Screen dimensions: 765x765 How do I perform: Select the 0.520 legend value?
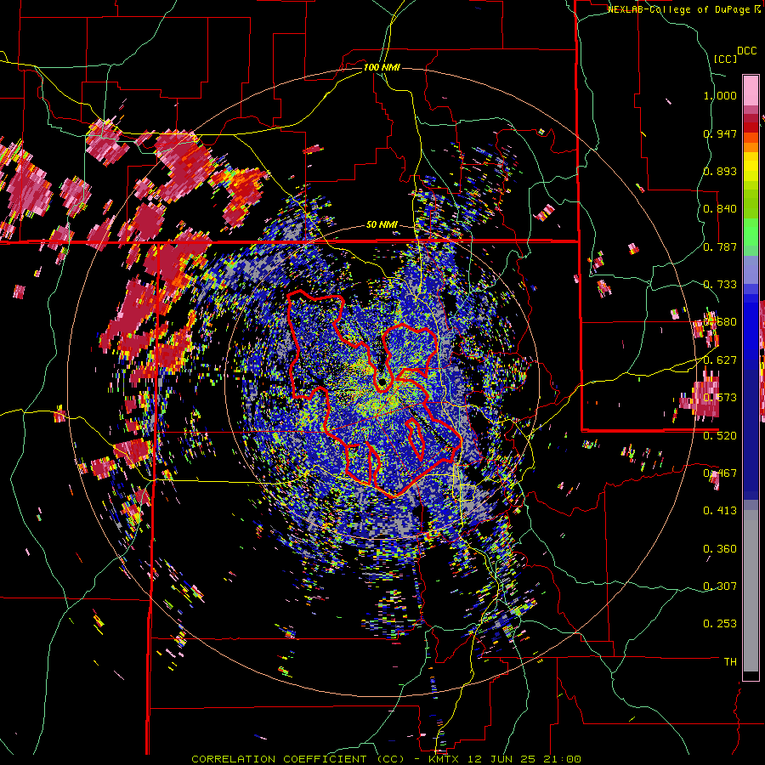720,436
